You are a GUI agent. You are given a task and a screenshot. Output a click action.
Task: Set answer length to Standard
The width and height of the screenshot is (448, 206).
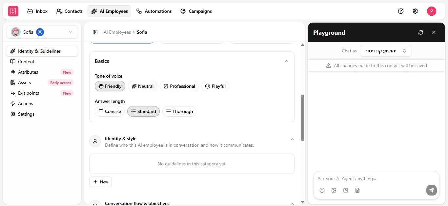(x=143, y=111)
